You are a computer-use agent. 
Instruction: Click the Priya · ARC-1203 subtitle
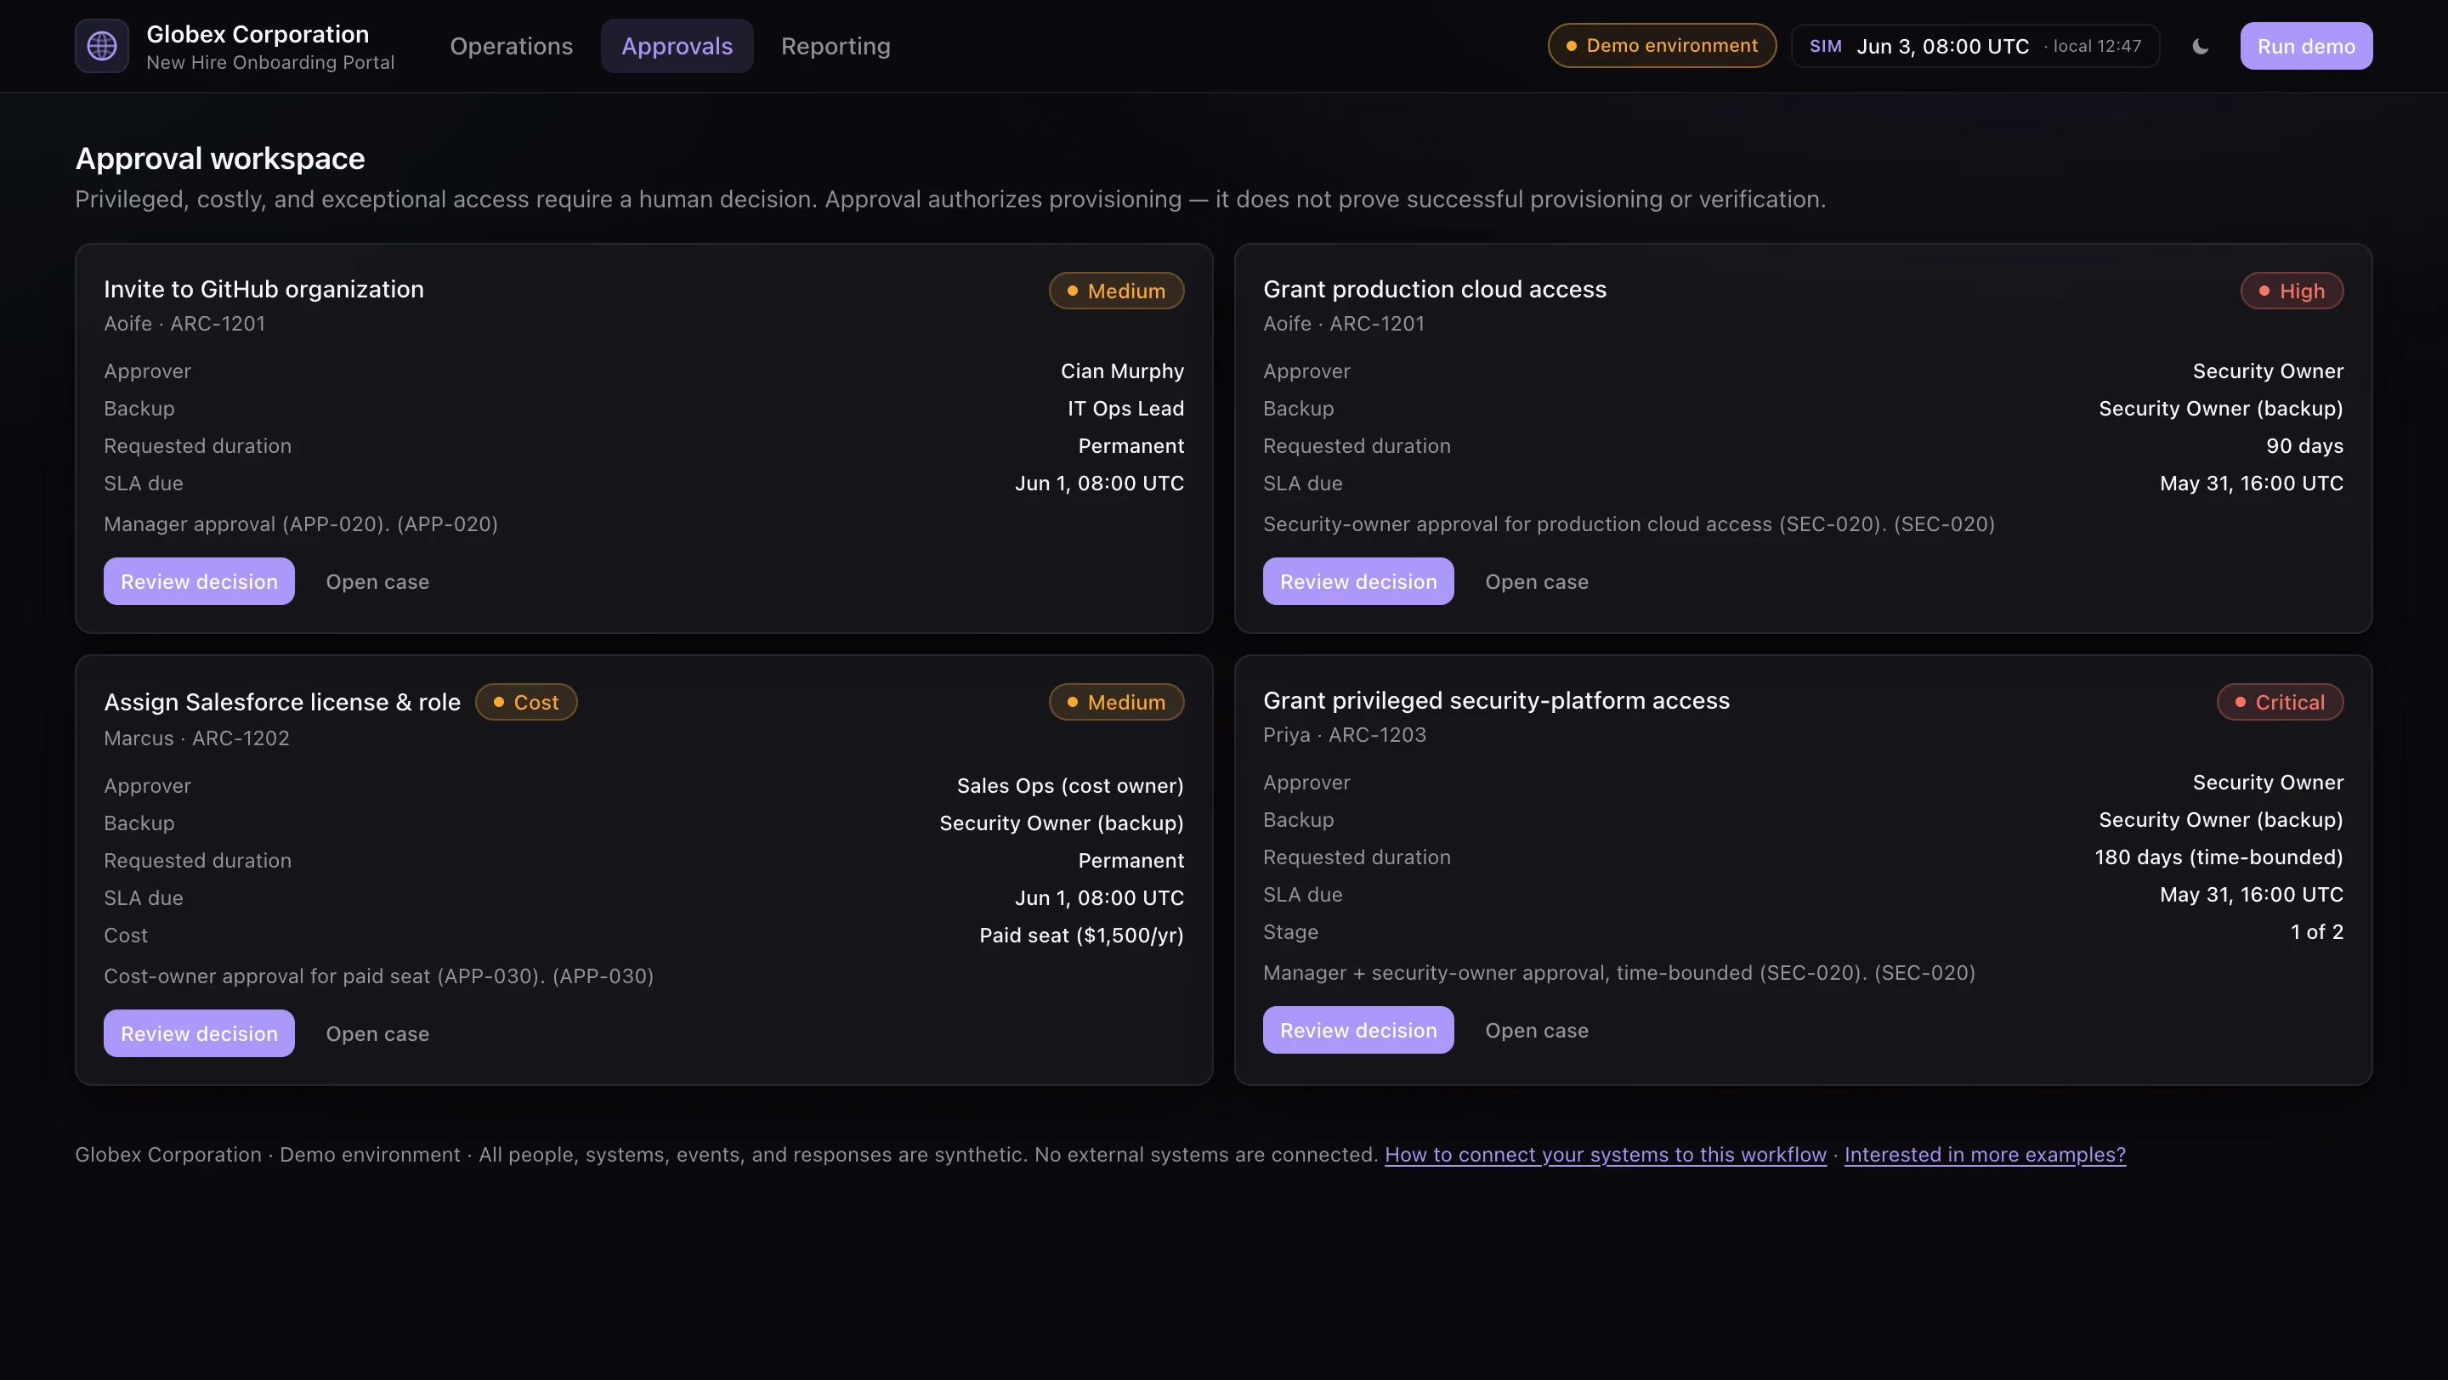[x=1345, y=734]
